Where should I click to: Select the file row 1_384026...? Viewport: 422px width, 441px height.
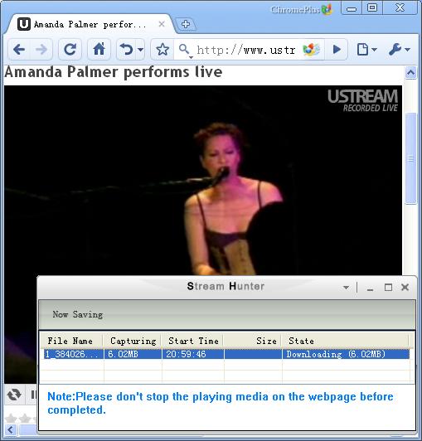(x=227, y=354)
